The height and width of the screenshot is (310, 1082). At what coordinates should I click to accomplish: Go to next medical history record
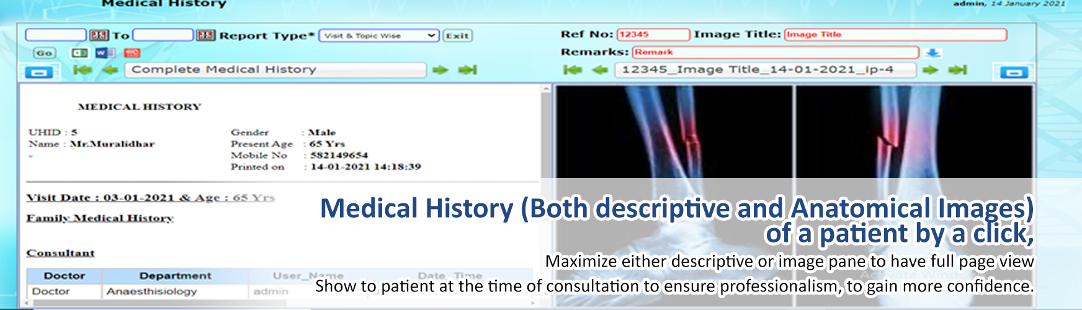pyautogui.click(x=440, y=70)
